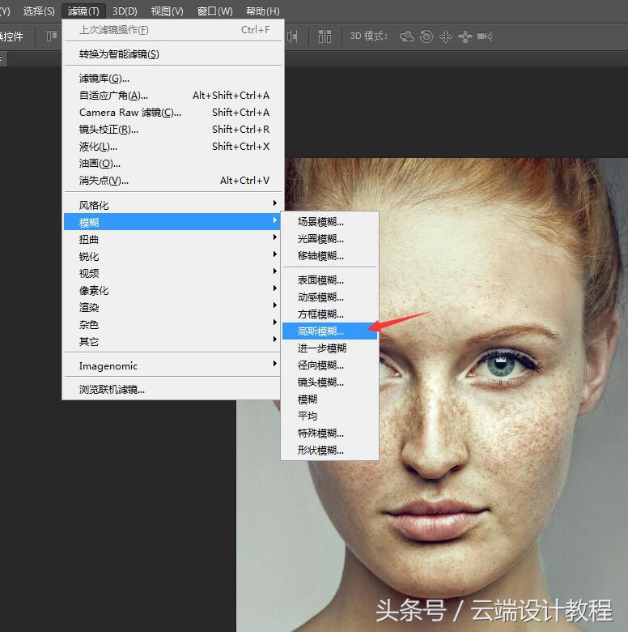Select the 3D pan mode icon
The height and width of the screenshot is (632, 628).
pyautogui.click(x=445, y=36)
